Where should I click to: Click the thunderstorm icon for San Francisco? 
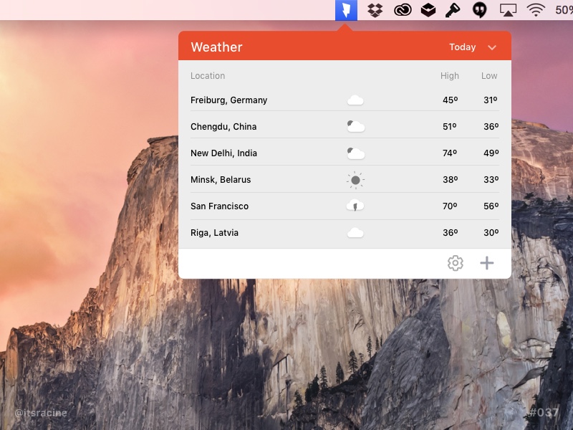tap(355, 206)
